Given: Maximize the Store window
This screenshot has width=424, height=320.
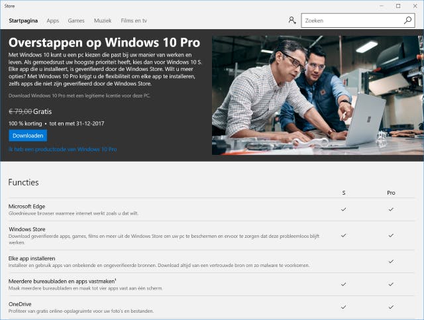Looking at the screenshot, I should [398, 6].
